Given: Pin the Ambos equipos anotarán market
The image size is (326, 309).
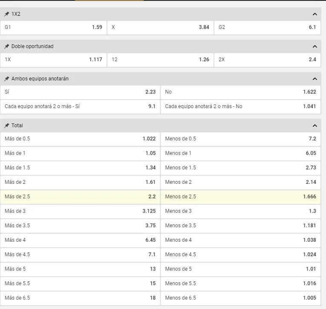Looking at the screenshot, I should pos(7,79).
